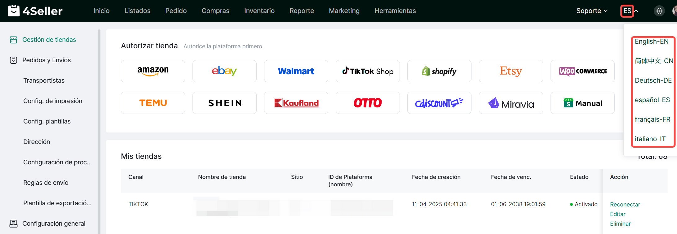Select the TikTok Shop platform tile
677x234 pixels.
tap(368, 71)
